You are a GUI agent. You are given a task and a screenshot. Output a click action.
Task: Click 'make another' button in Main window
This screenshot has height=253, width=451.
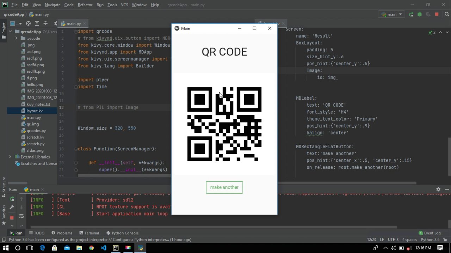224,187
